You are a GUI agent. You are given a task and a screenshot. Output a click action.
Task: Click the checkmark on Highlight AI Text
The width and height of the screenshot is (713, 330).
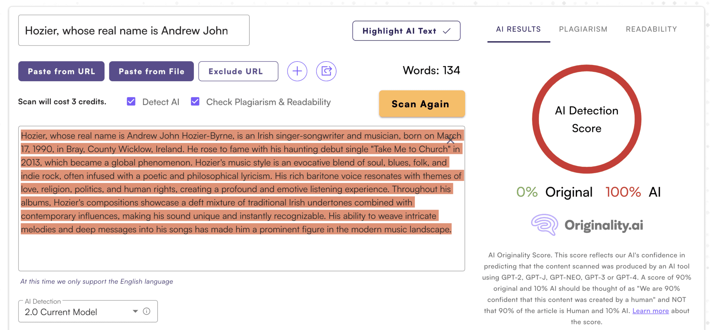[x=447, y=31]
